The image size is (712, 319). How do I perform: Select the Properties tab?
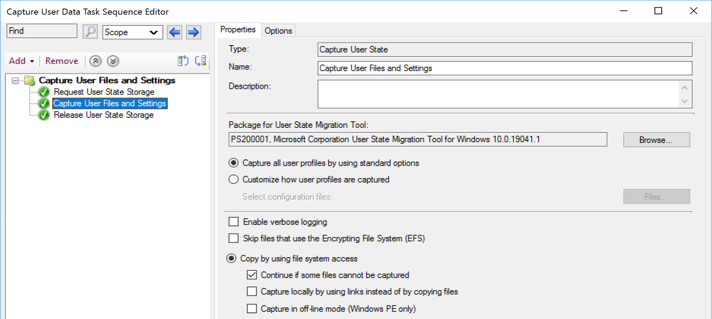pos(238,30)
